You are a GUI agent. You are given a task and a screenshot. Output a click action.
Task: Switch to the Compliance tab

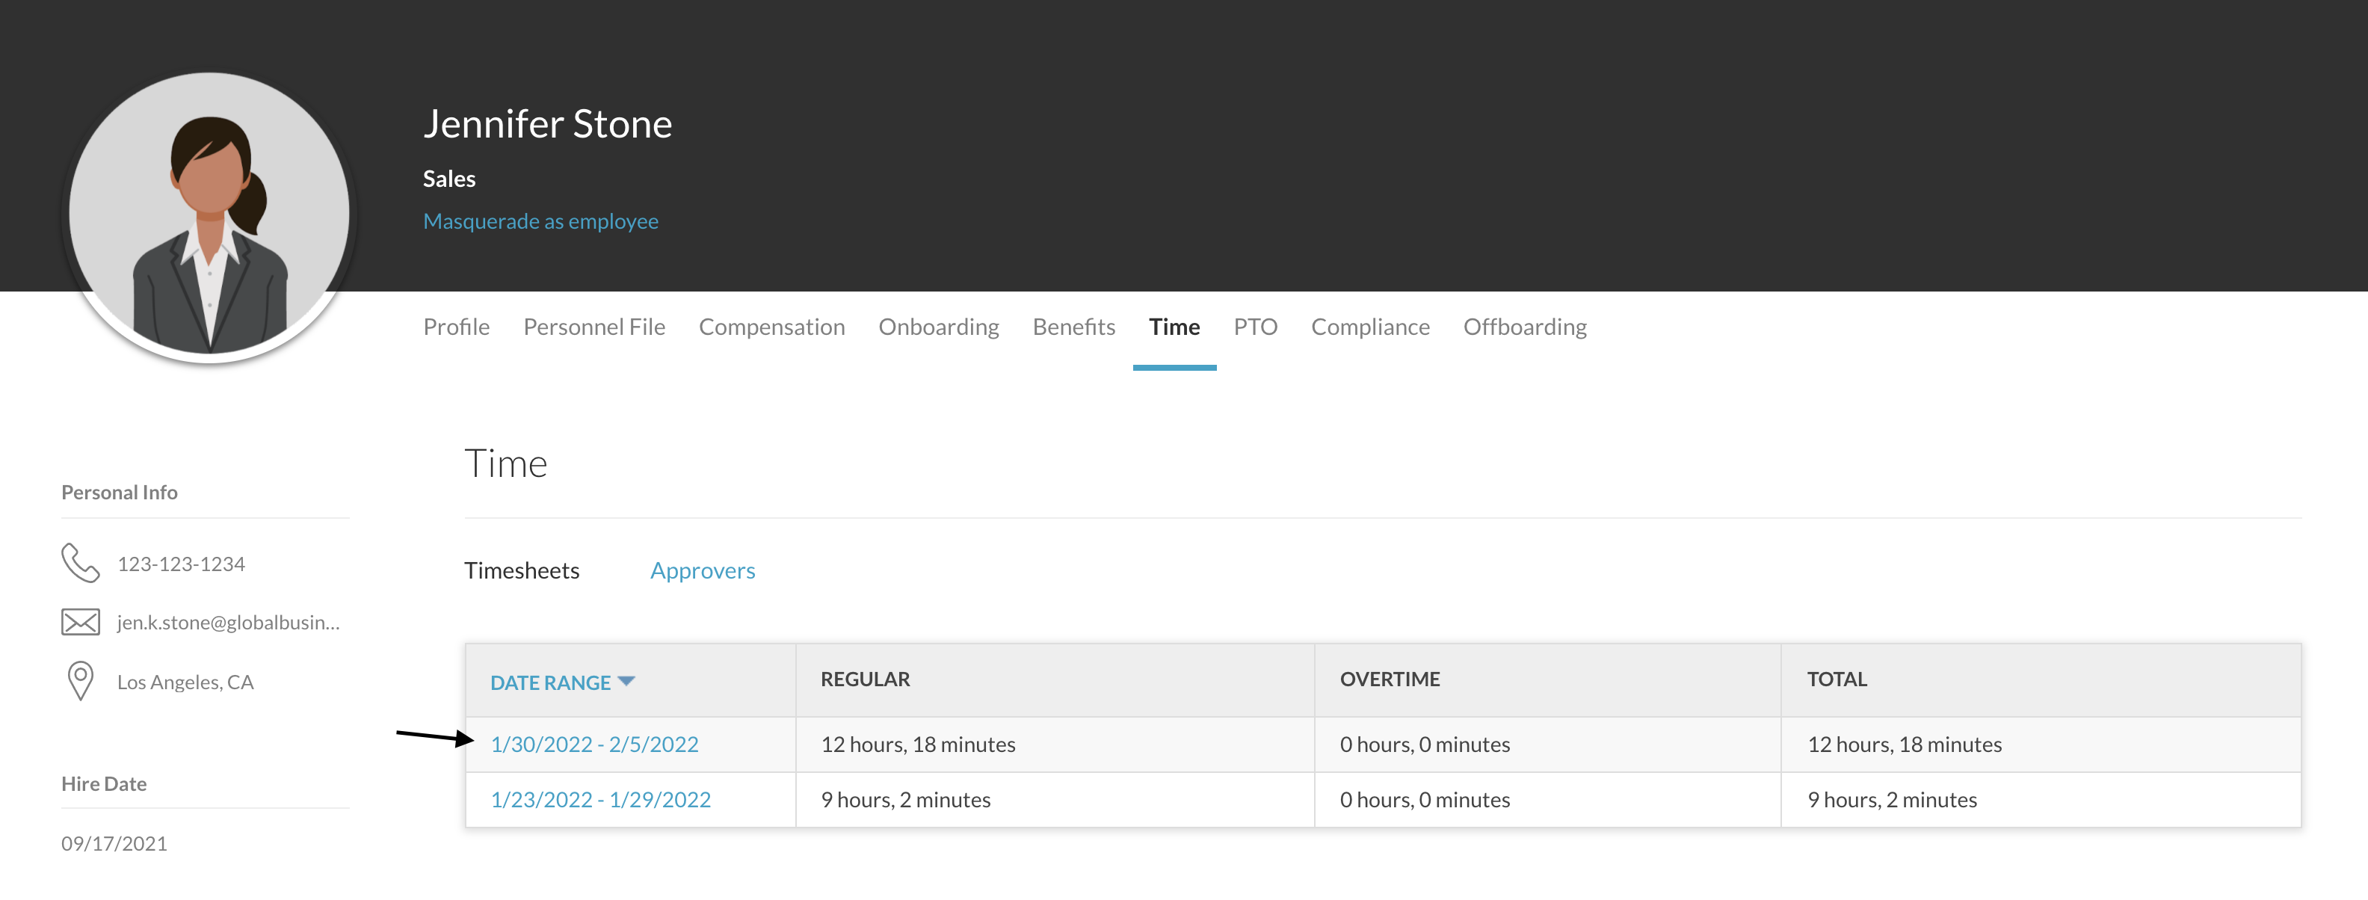point(1369,327)
